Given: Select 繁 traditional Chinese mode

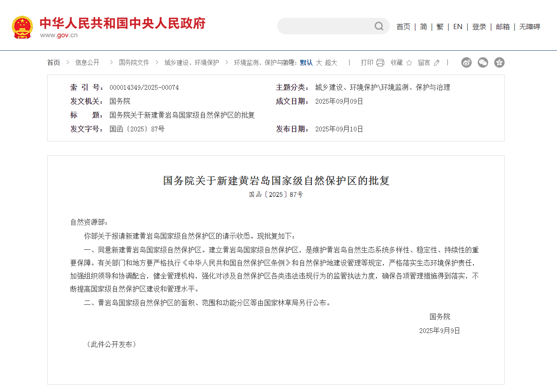Looking at the screenshot, I should (x=440, y=26).
